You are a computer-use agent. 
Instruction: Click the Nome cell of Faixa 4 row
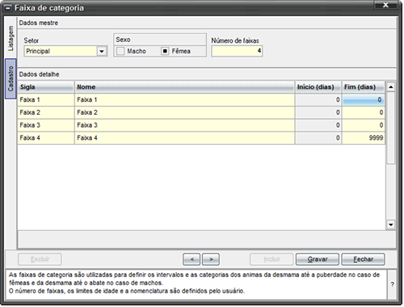[x=184, y=138]
